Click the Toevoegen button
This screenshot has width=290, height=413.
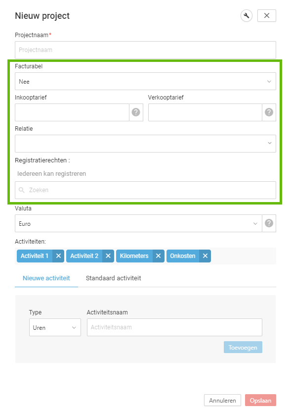243,348
